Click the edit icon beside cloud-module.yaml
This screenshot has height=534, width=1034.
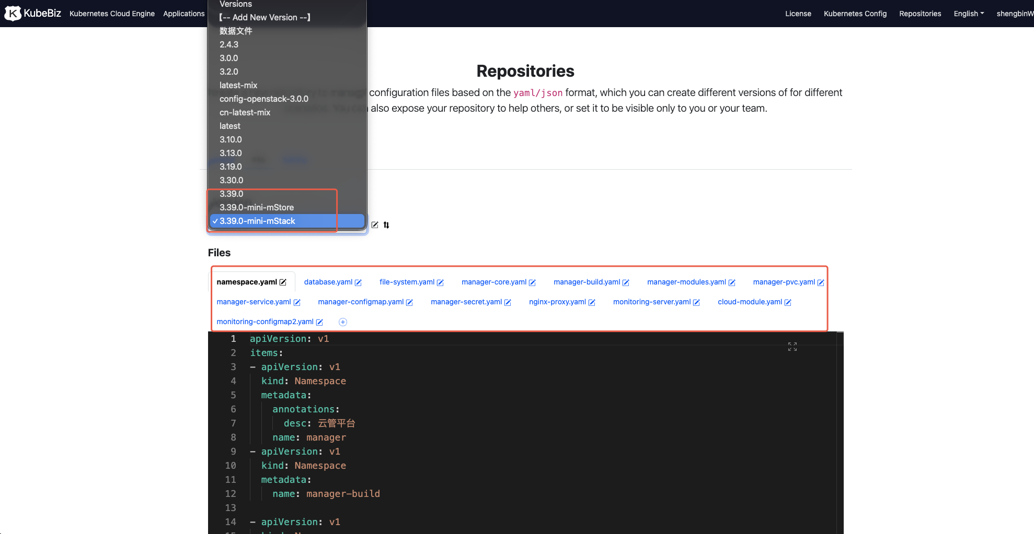pyautogui.click(x=788, y=302)
